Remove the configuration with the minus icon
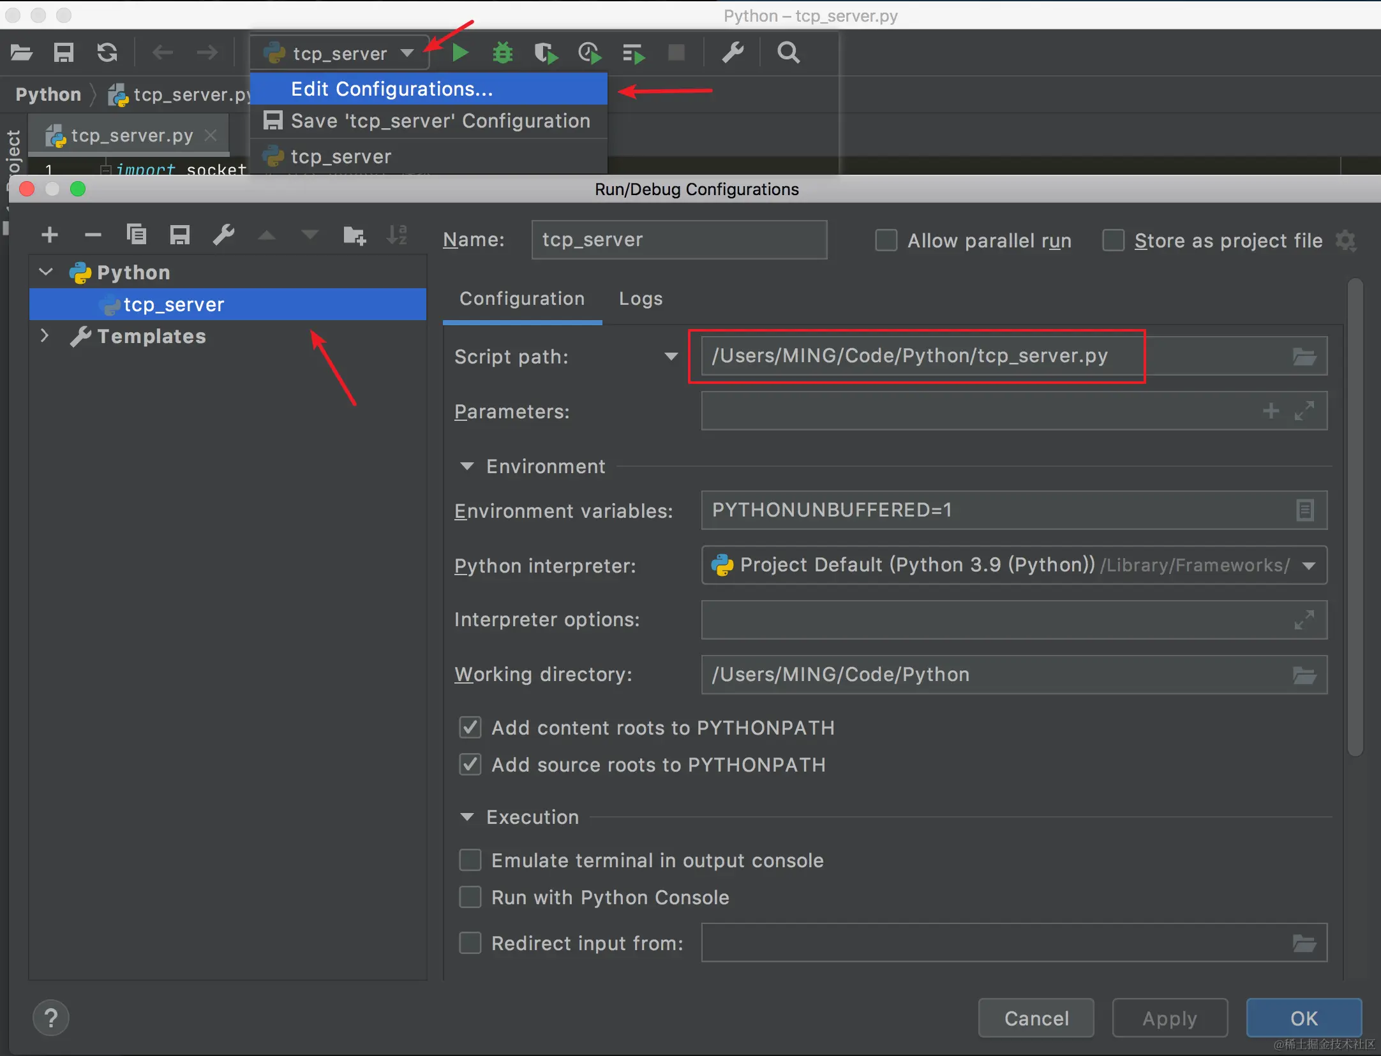This screenshot has height=1056, width=1381. click(x=93, y=235)
